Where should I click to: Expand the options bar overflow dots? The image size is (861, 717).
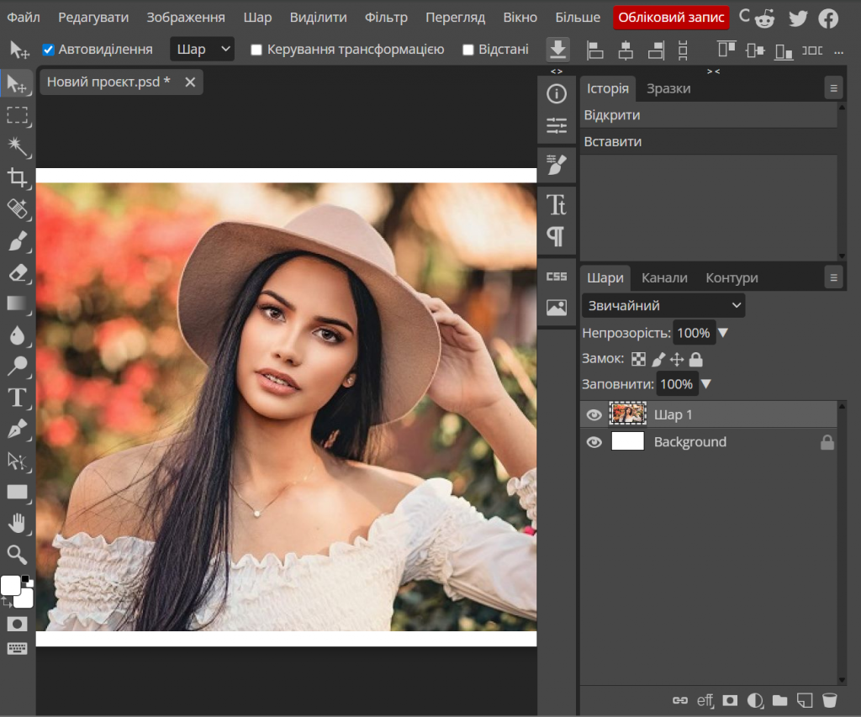click(838, 51)
